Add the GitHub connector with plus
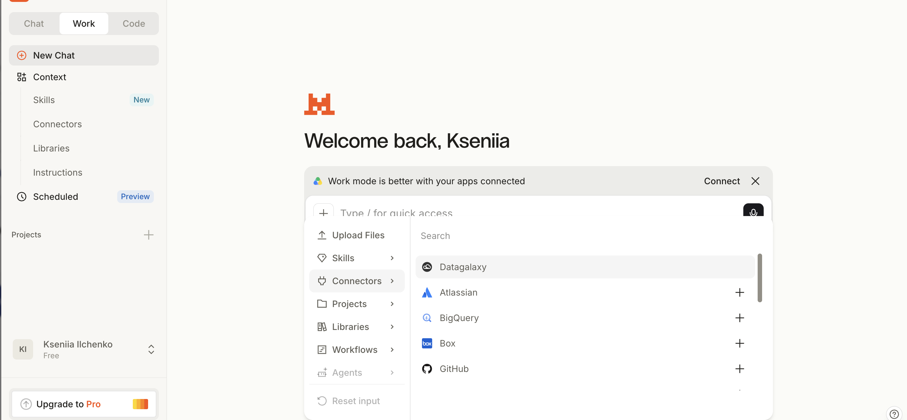The width and height of the screenshot is (907, 420). point(740,369)
